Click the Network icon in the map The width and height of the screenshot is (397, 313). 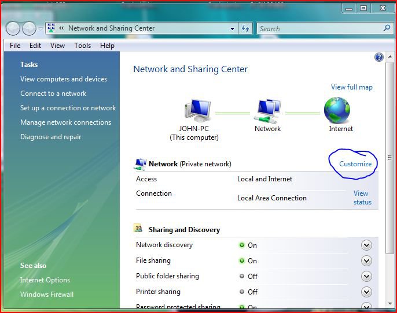click(267, 111)
